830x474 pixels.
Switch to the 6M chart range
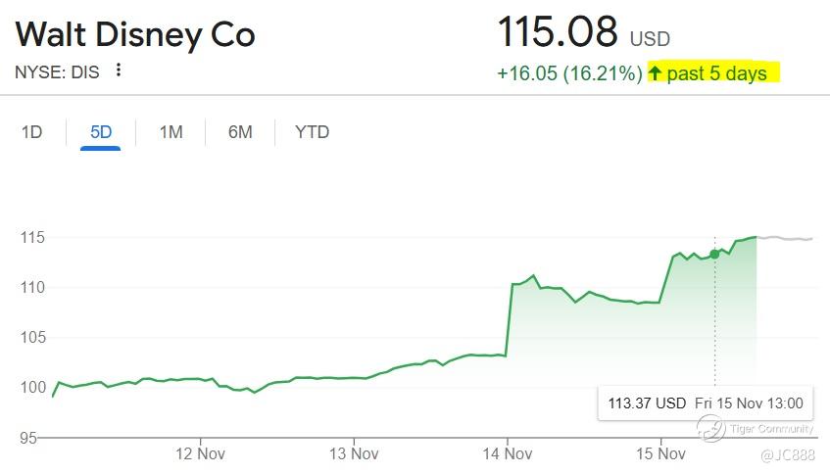click(x=240, y=132)
